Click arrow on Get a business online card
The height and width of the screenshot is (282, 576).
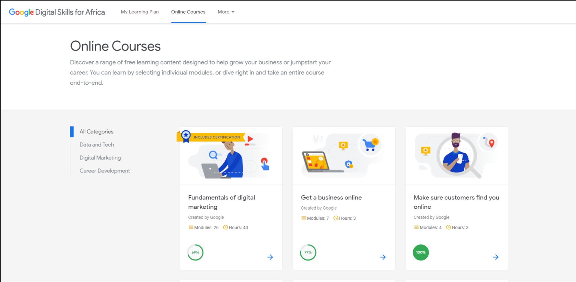(x=383, y=257)
